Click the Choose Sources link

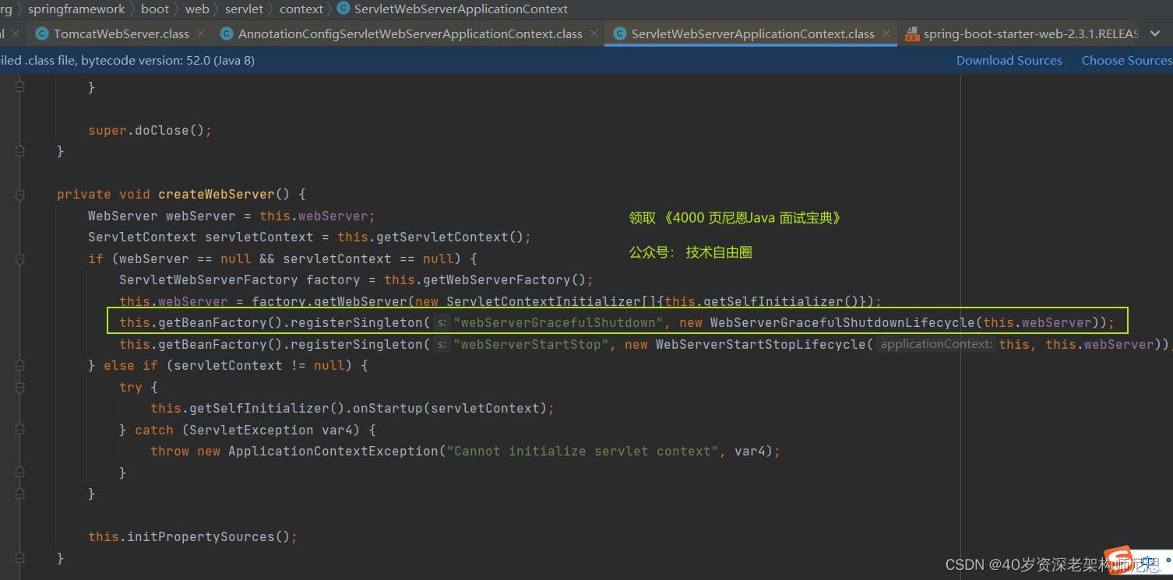click(1126, 61)
